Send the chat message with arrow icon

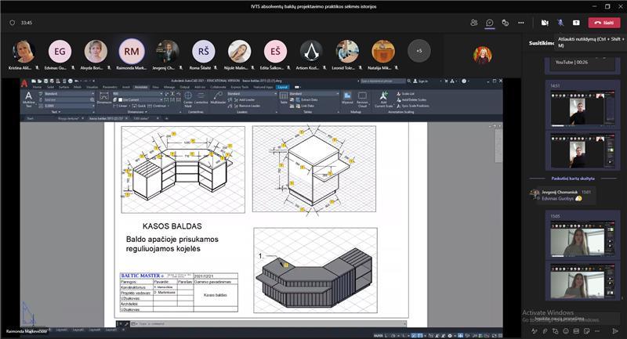pos(615,331)
